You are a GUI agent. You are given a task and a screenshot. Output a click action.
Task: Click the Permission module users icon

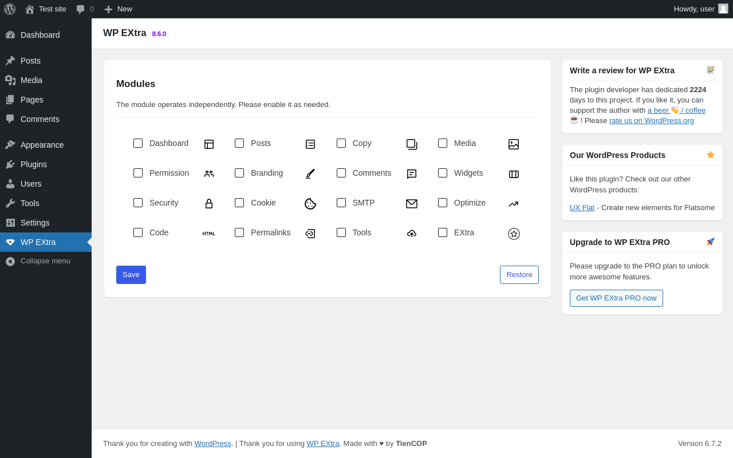click(x=209, y=174)
